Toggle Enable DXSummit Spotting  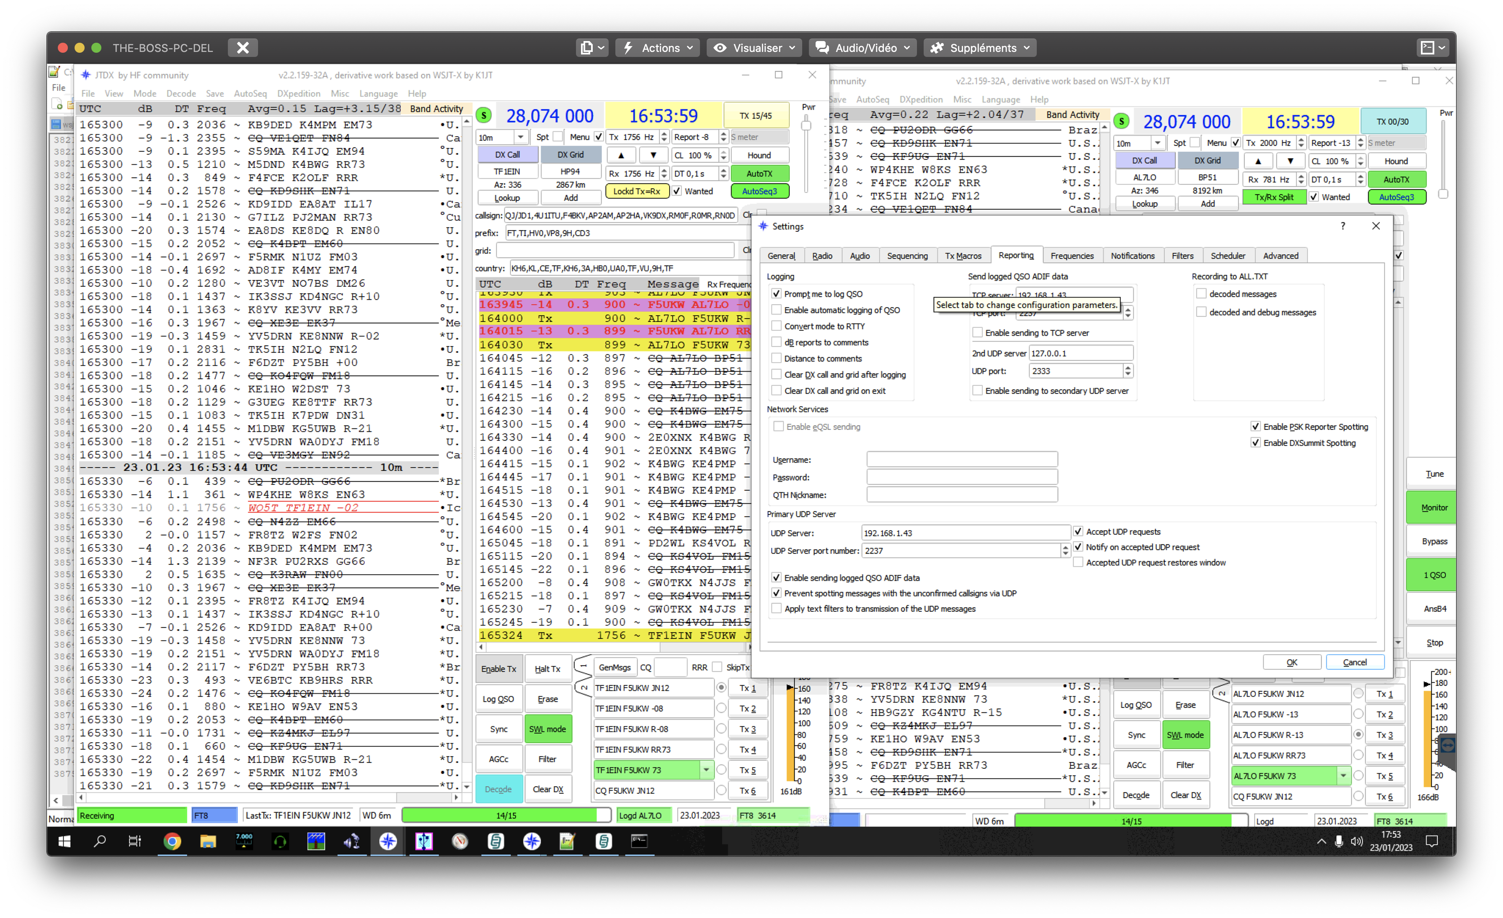tap(1255, 443)
